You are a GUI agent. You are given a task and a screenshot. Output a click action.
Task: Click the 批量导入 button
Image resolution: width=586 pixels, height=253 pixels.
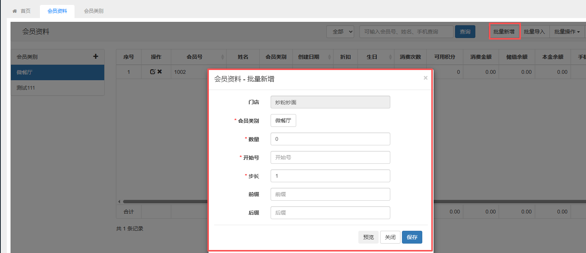(x=534, y=32)
